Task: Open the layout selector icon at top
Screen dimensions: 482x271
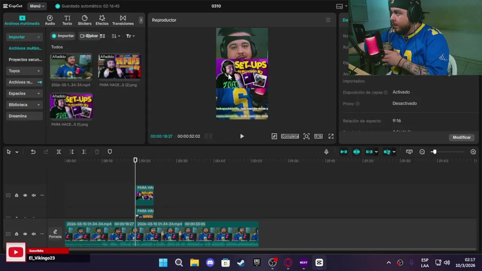Action: tap(341, 6)
